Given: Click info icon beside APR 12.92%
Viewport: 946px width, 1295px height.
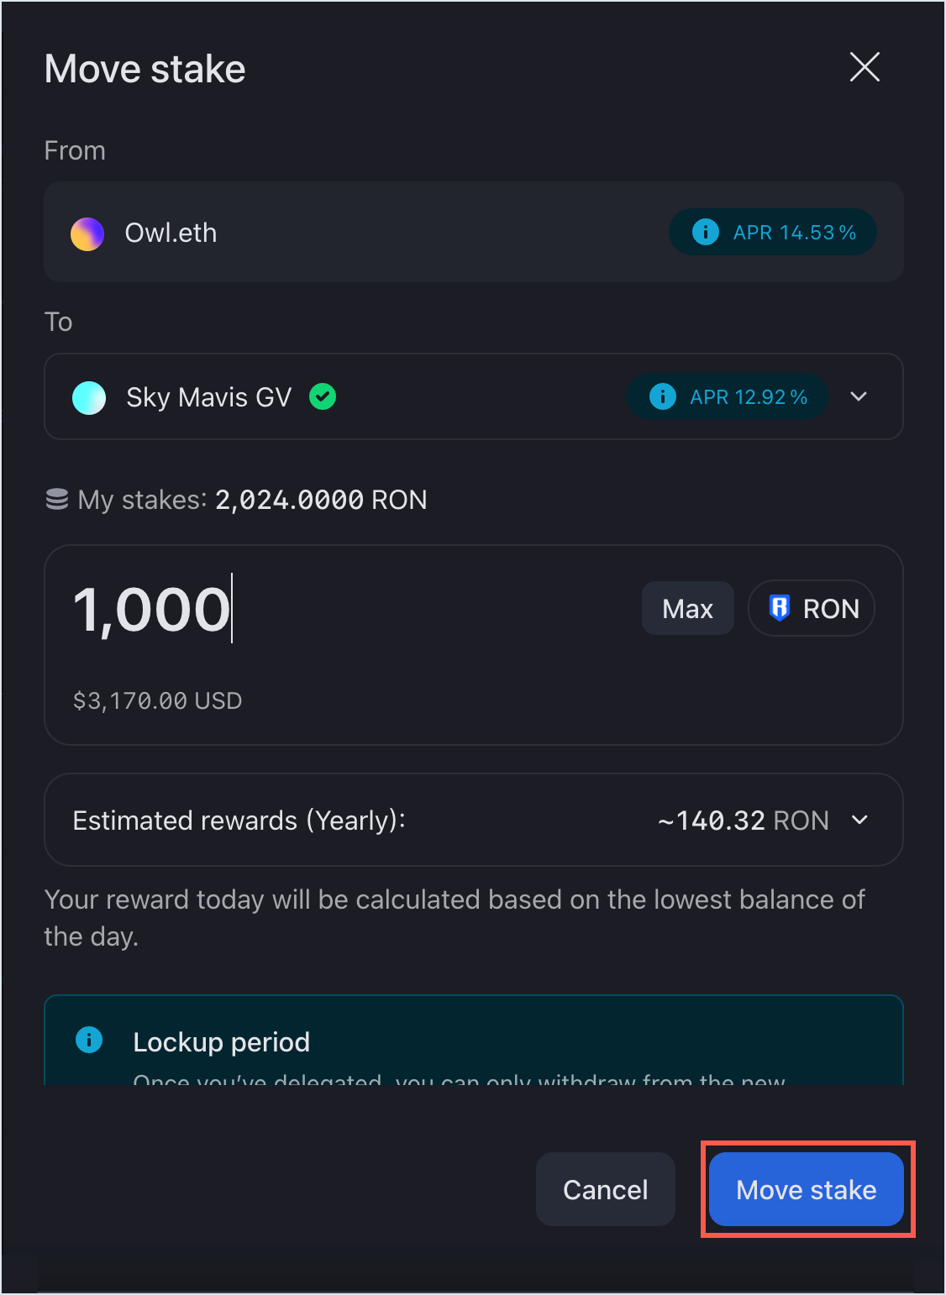Looking at the screenshot, I should (x=663, y=396).
